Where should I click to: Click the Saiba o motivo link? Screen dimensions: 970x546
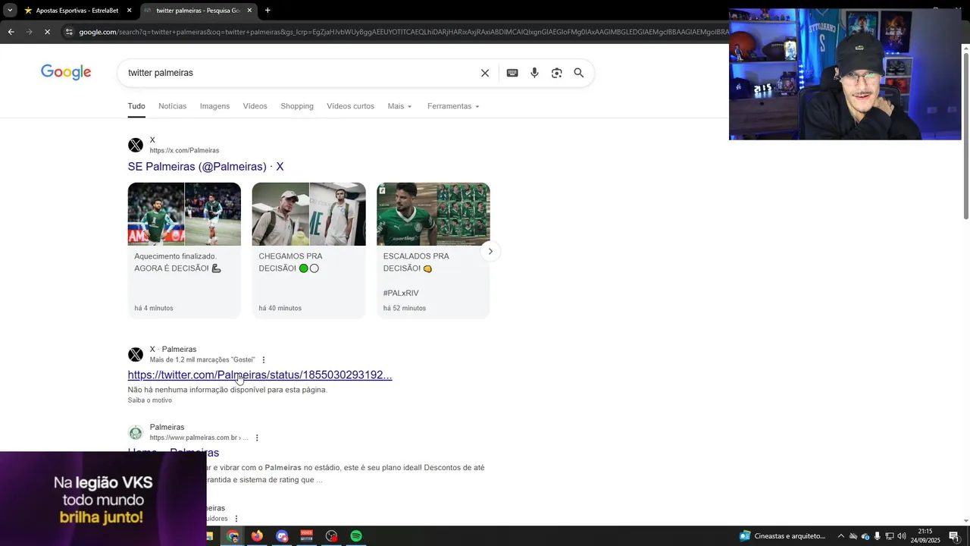point(149,400)
